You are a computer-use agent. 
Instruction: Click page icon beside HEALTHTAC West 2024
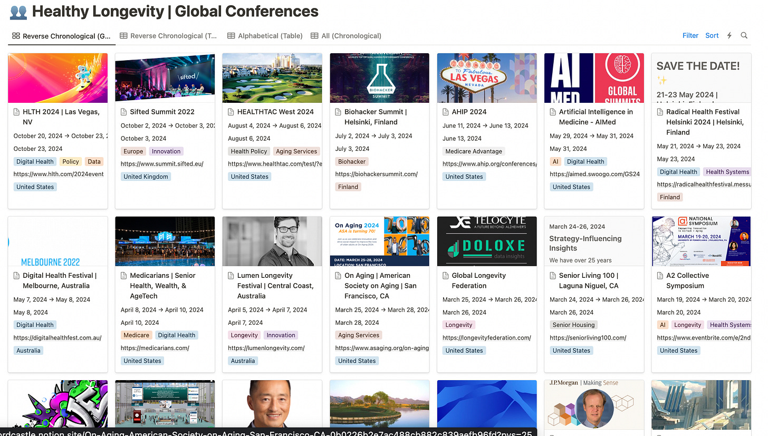click(x=232, y=112)
